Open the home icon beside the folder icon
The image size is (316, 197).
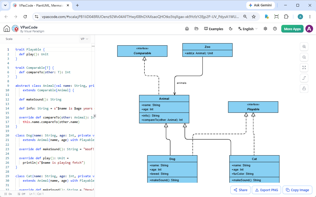[x=187, y=29]
